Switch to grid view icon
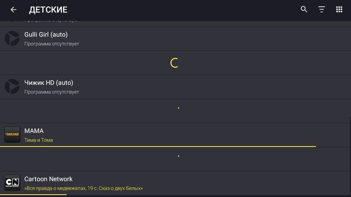Screen dimensions: 351x197 [x=339, y=9]
